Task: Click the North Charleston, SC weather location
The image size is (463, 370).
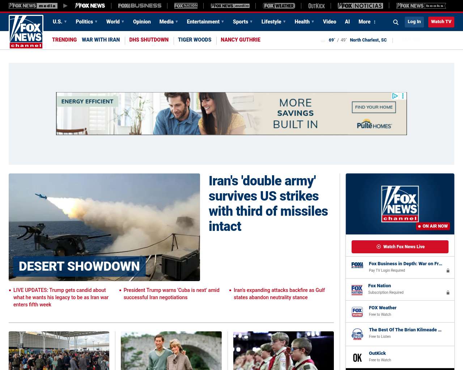Action: 368,40
